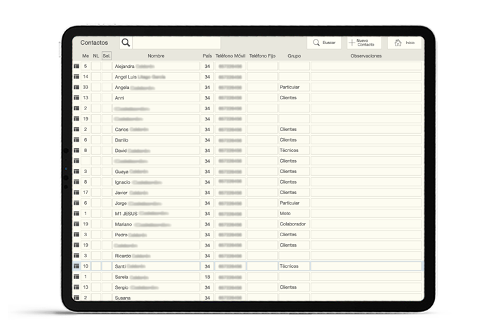
Task: Tick the Sel. checkbox for Angela
Action: (107, 88)
